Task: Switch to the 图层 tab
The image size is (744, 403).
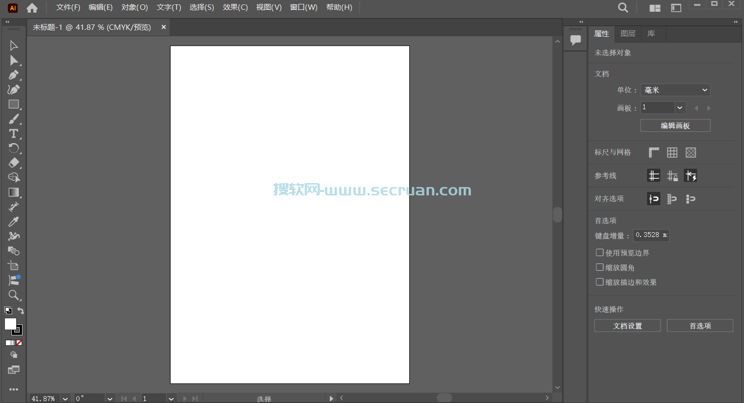Action: click(628, 34)
